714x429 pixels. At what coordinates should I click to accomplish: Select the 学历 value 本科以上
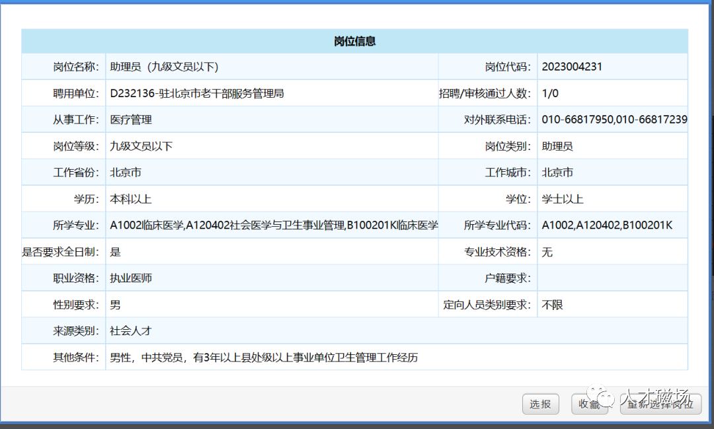click(x=131, y=199)
